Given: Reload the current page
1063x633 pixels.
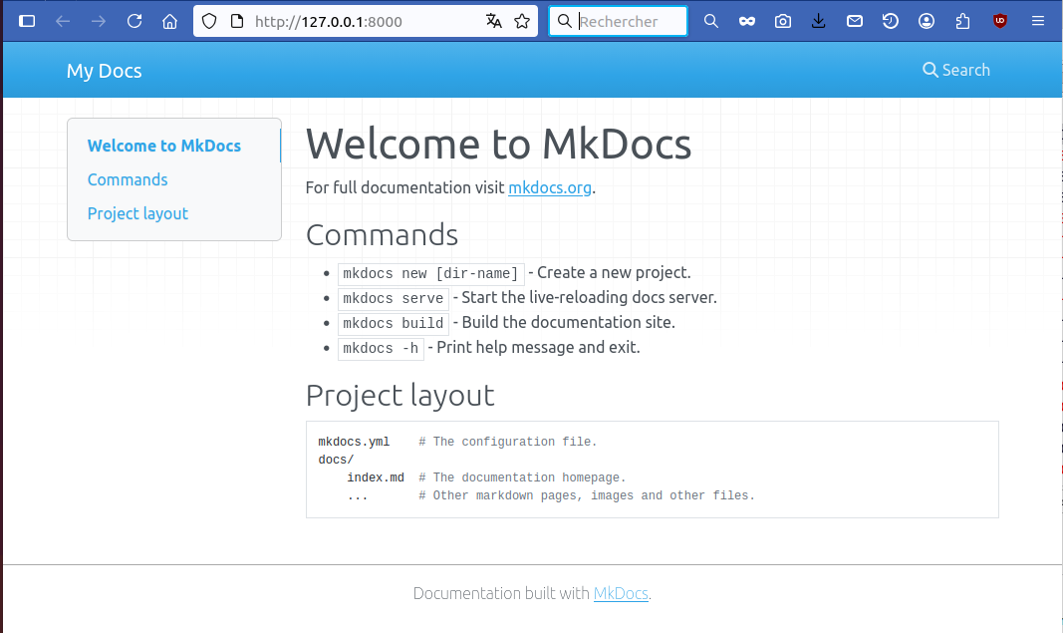Looking at the screenshot, I should (x=134, y=21).
